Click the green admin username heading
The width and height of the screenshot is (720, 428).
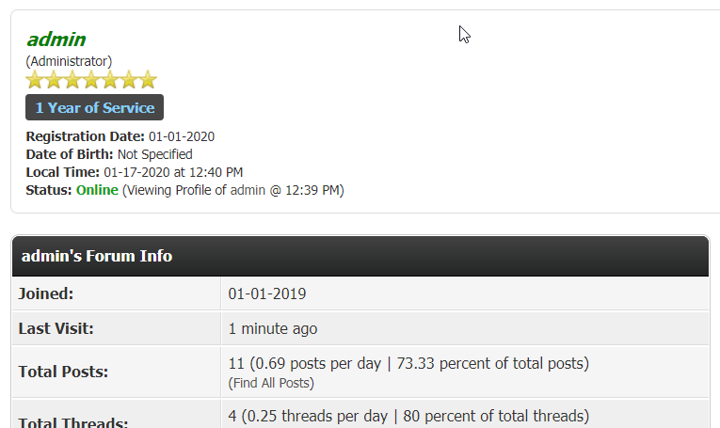(56, 40)
